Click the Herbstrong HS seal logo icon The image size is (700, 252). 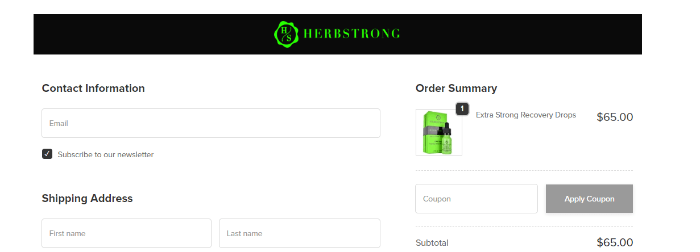coord(287,34)
